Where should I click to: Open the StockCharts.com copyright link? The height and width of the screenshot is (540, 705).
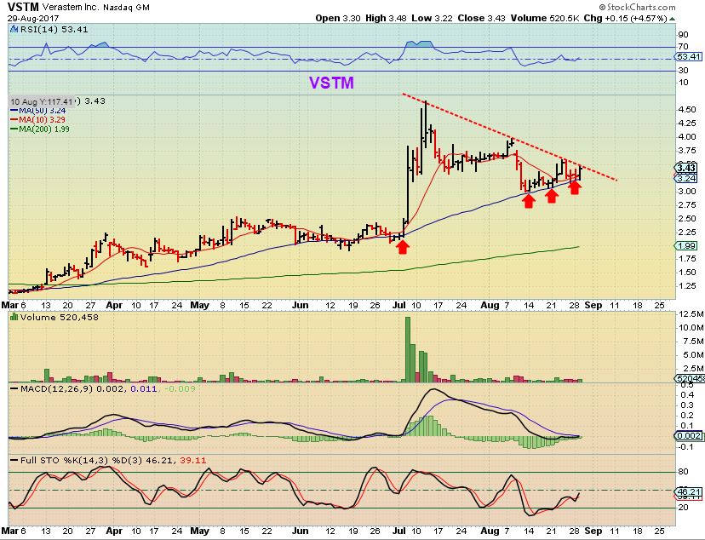click(637, 7)
